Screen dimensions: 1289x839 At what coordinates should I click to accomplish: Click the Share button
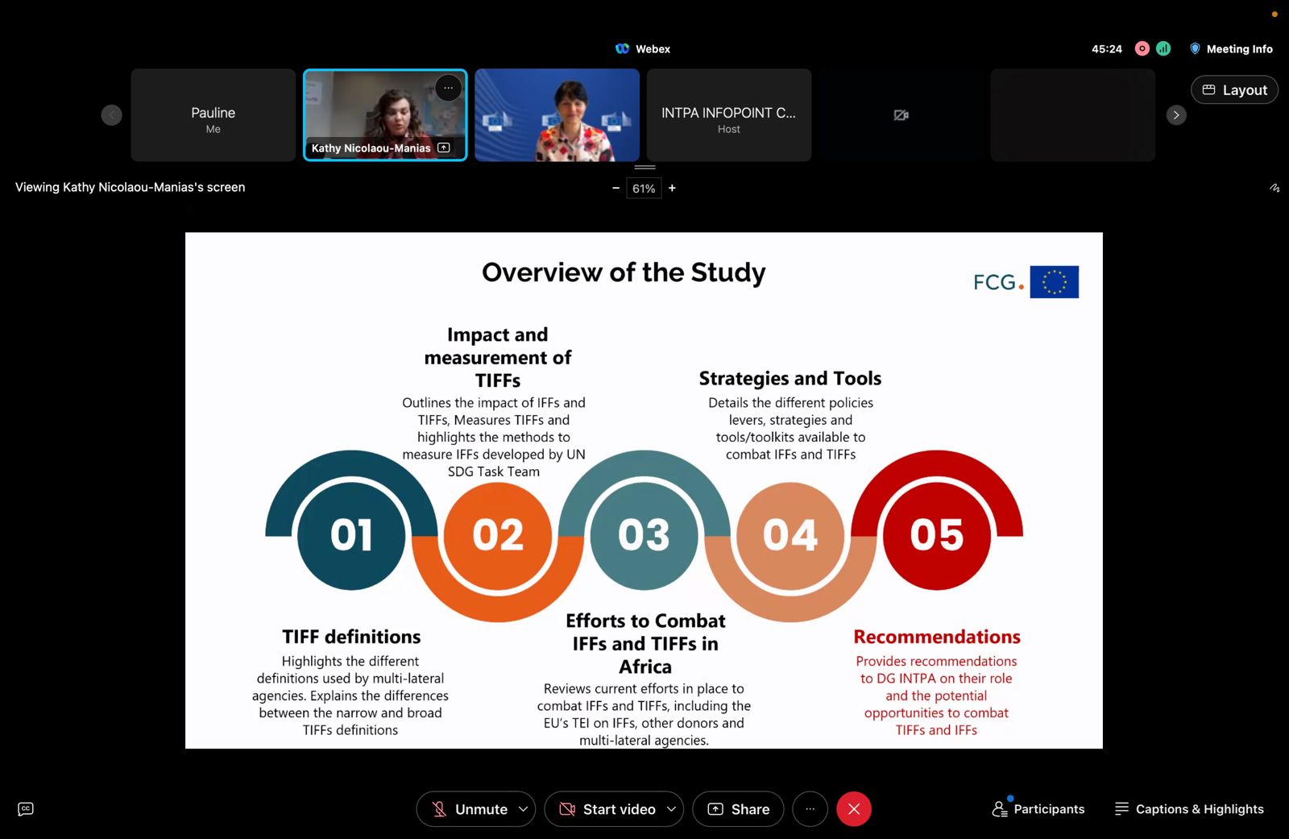[738, 809]
